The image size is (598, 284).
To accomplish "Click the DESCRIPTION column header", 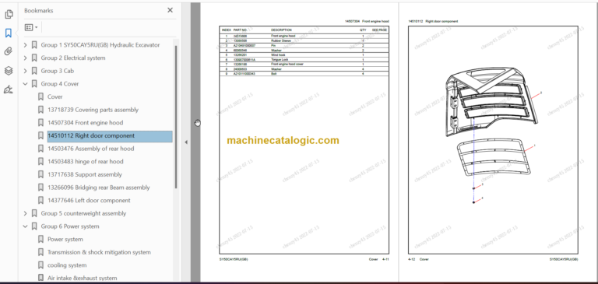I will point(281,30).
